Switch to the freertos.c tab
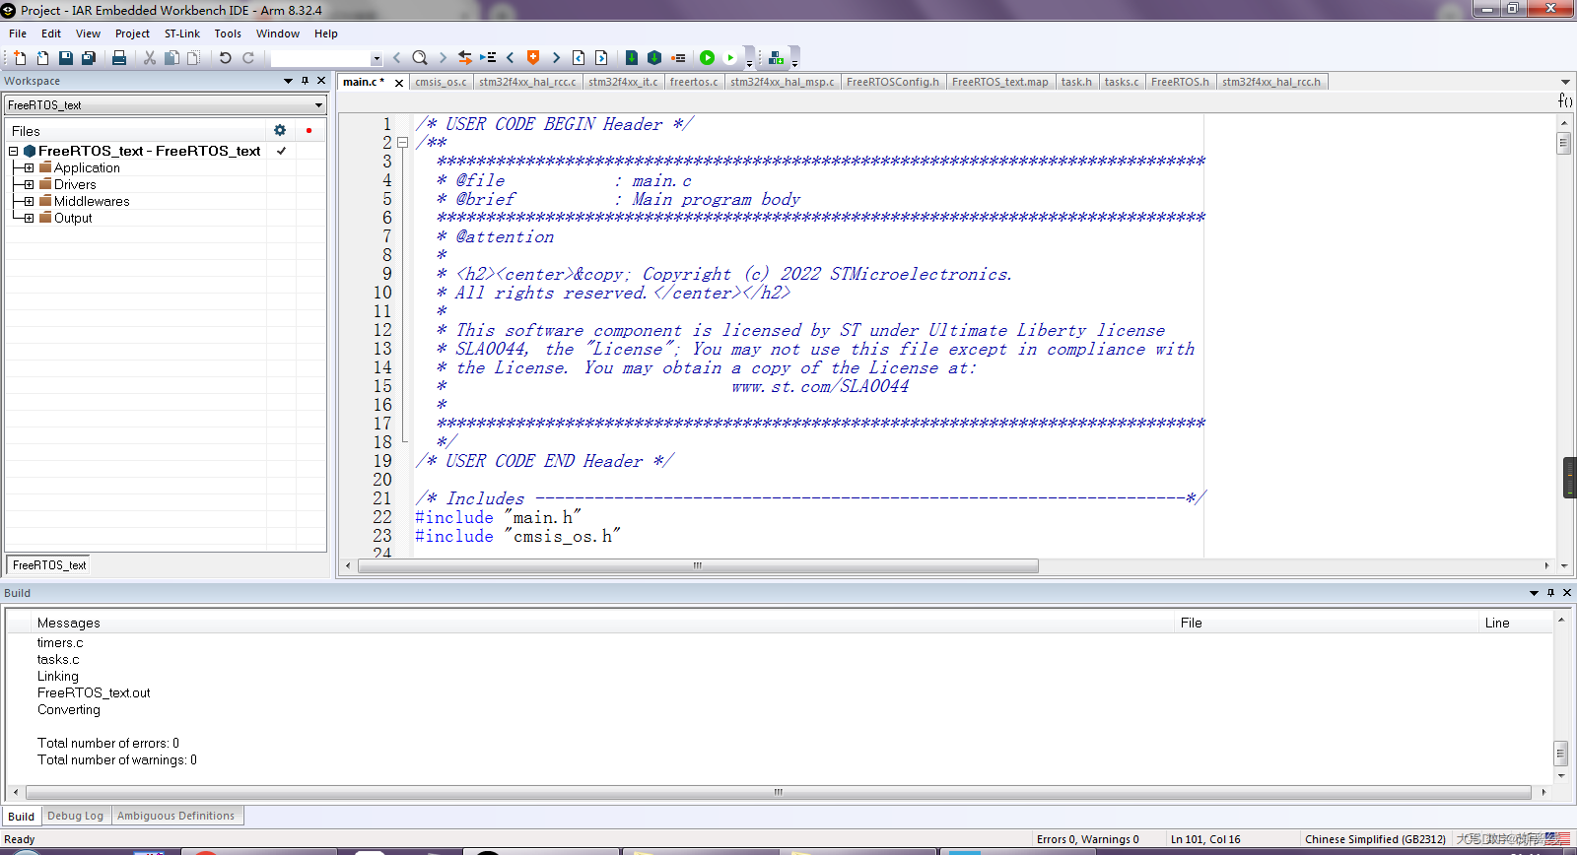1577x855 pixels. (x=694, y=82)
